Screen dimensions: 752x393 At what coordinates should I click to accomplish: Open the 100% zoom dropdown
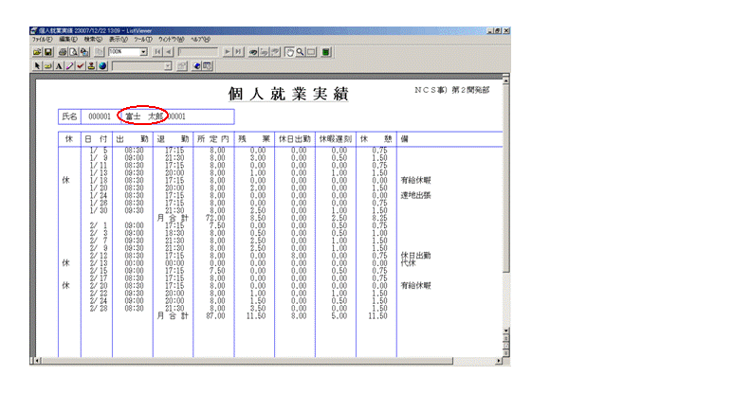[x=143, y=52]
